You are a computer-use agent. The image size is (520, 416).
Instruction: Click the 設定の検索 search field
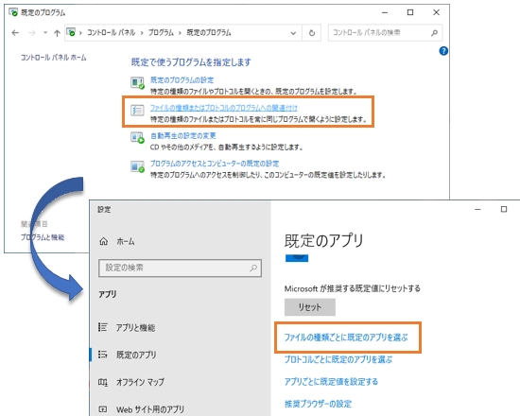point(180,269)
